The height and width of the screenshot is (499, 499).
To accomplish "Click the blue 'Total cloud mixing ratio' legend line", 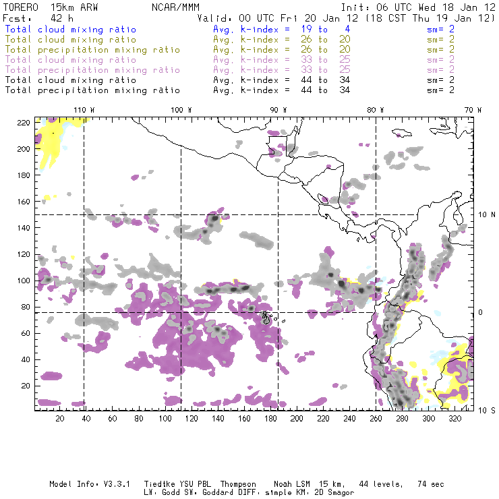I will click(71, 30).
